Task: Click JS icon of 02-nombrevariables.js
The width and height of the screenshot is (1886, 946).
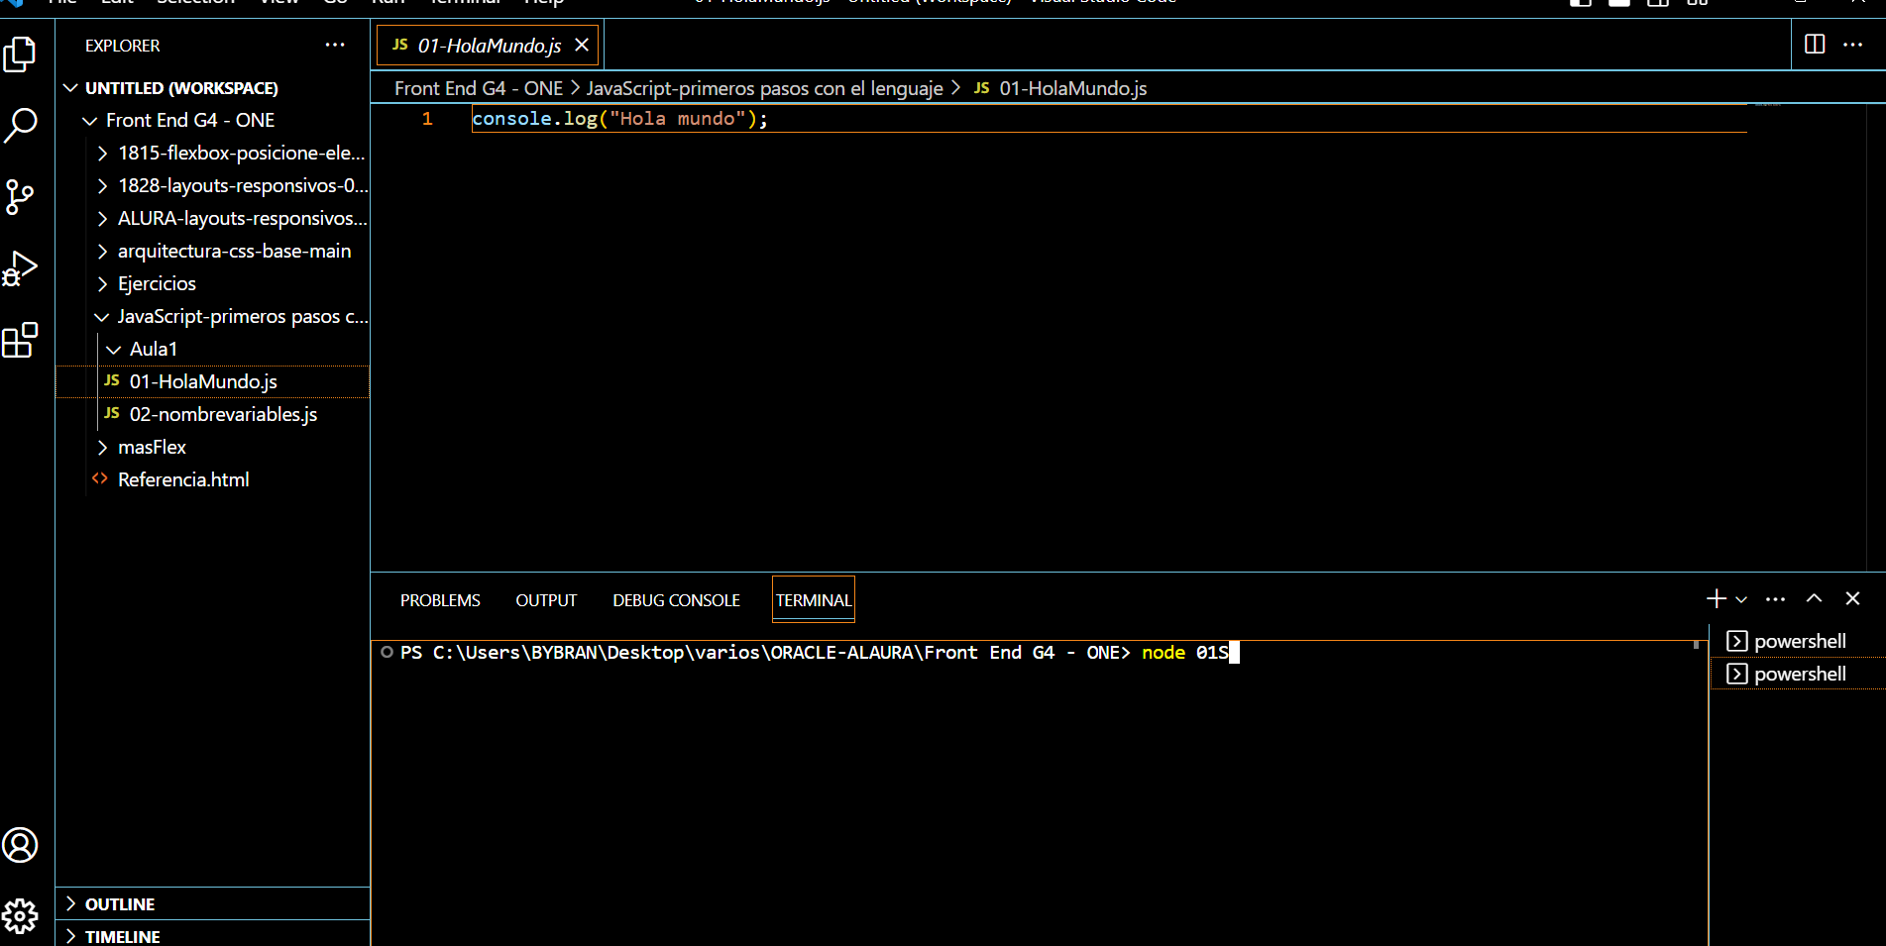Action: pyautogui.click(x=112, y=413)
